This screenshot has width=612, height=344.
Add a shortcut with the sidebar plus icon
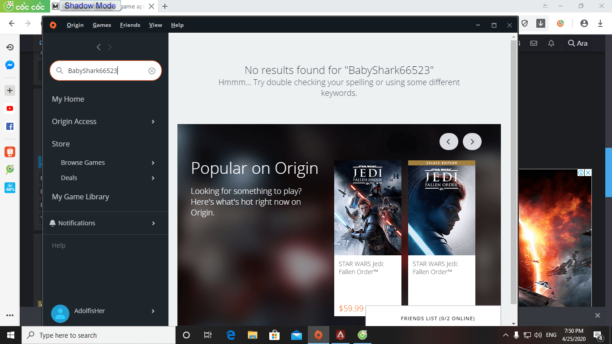click(10, 90)
